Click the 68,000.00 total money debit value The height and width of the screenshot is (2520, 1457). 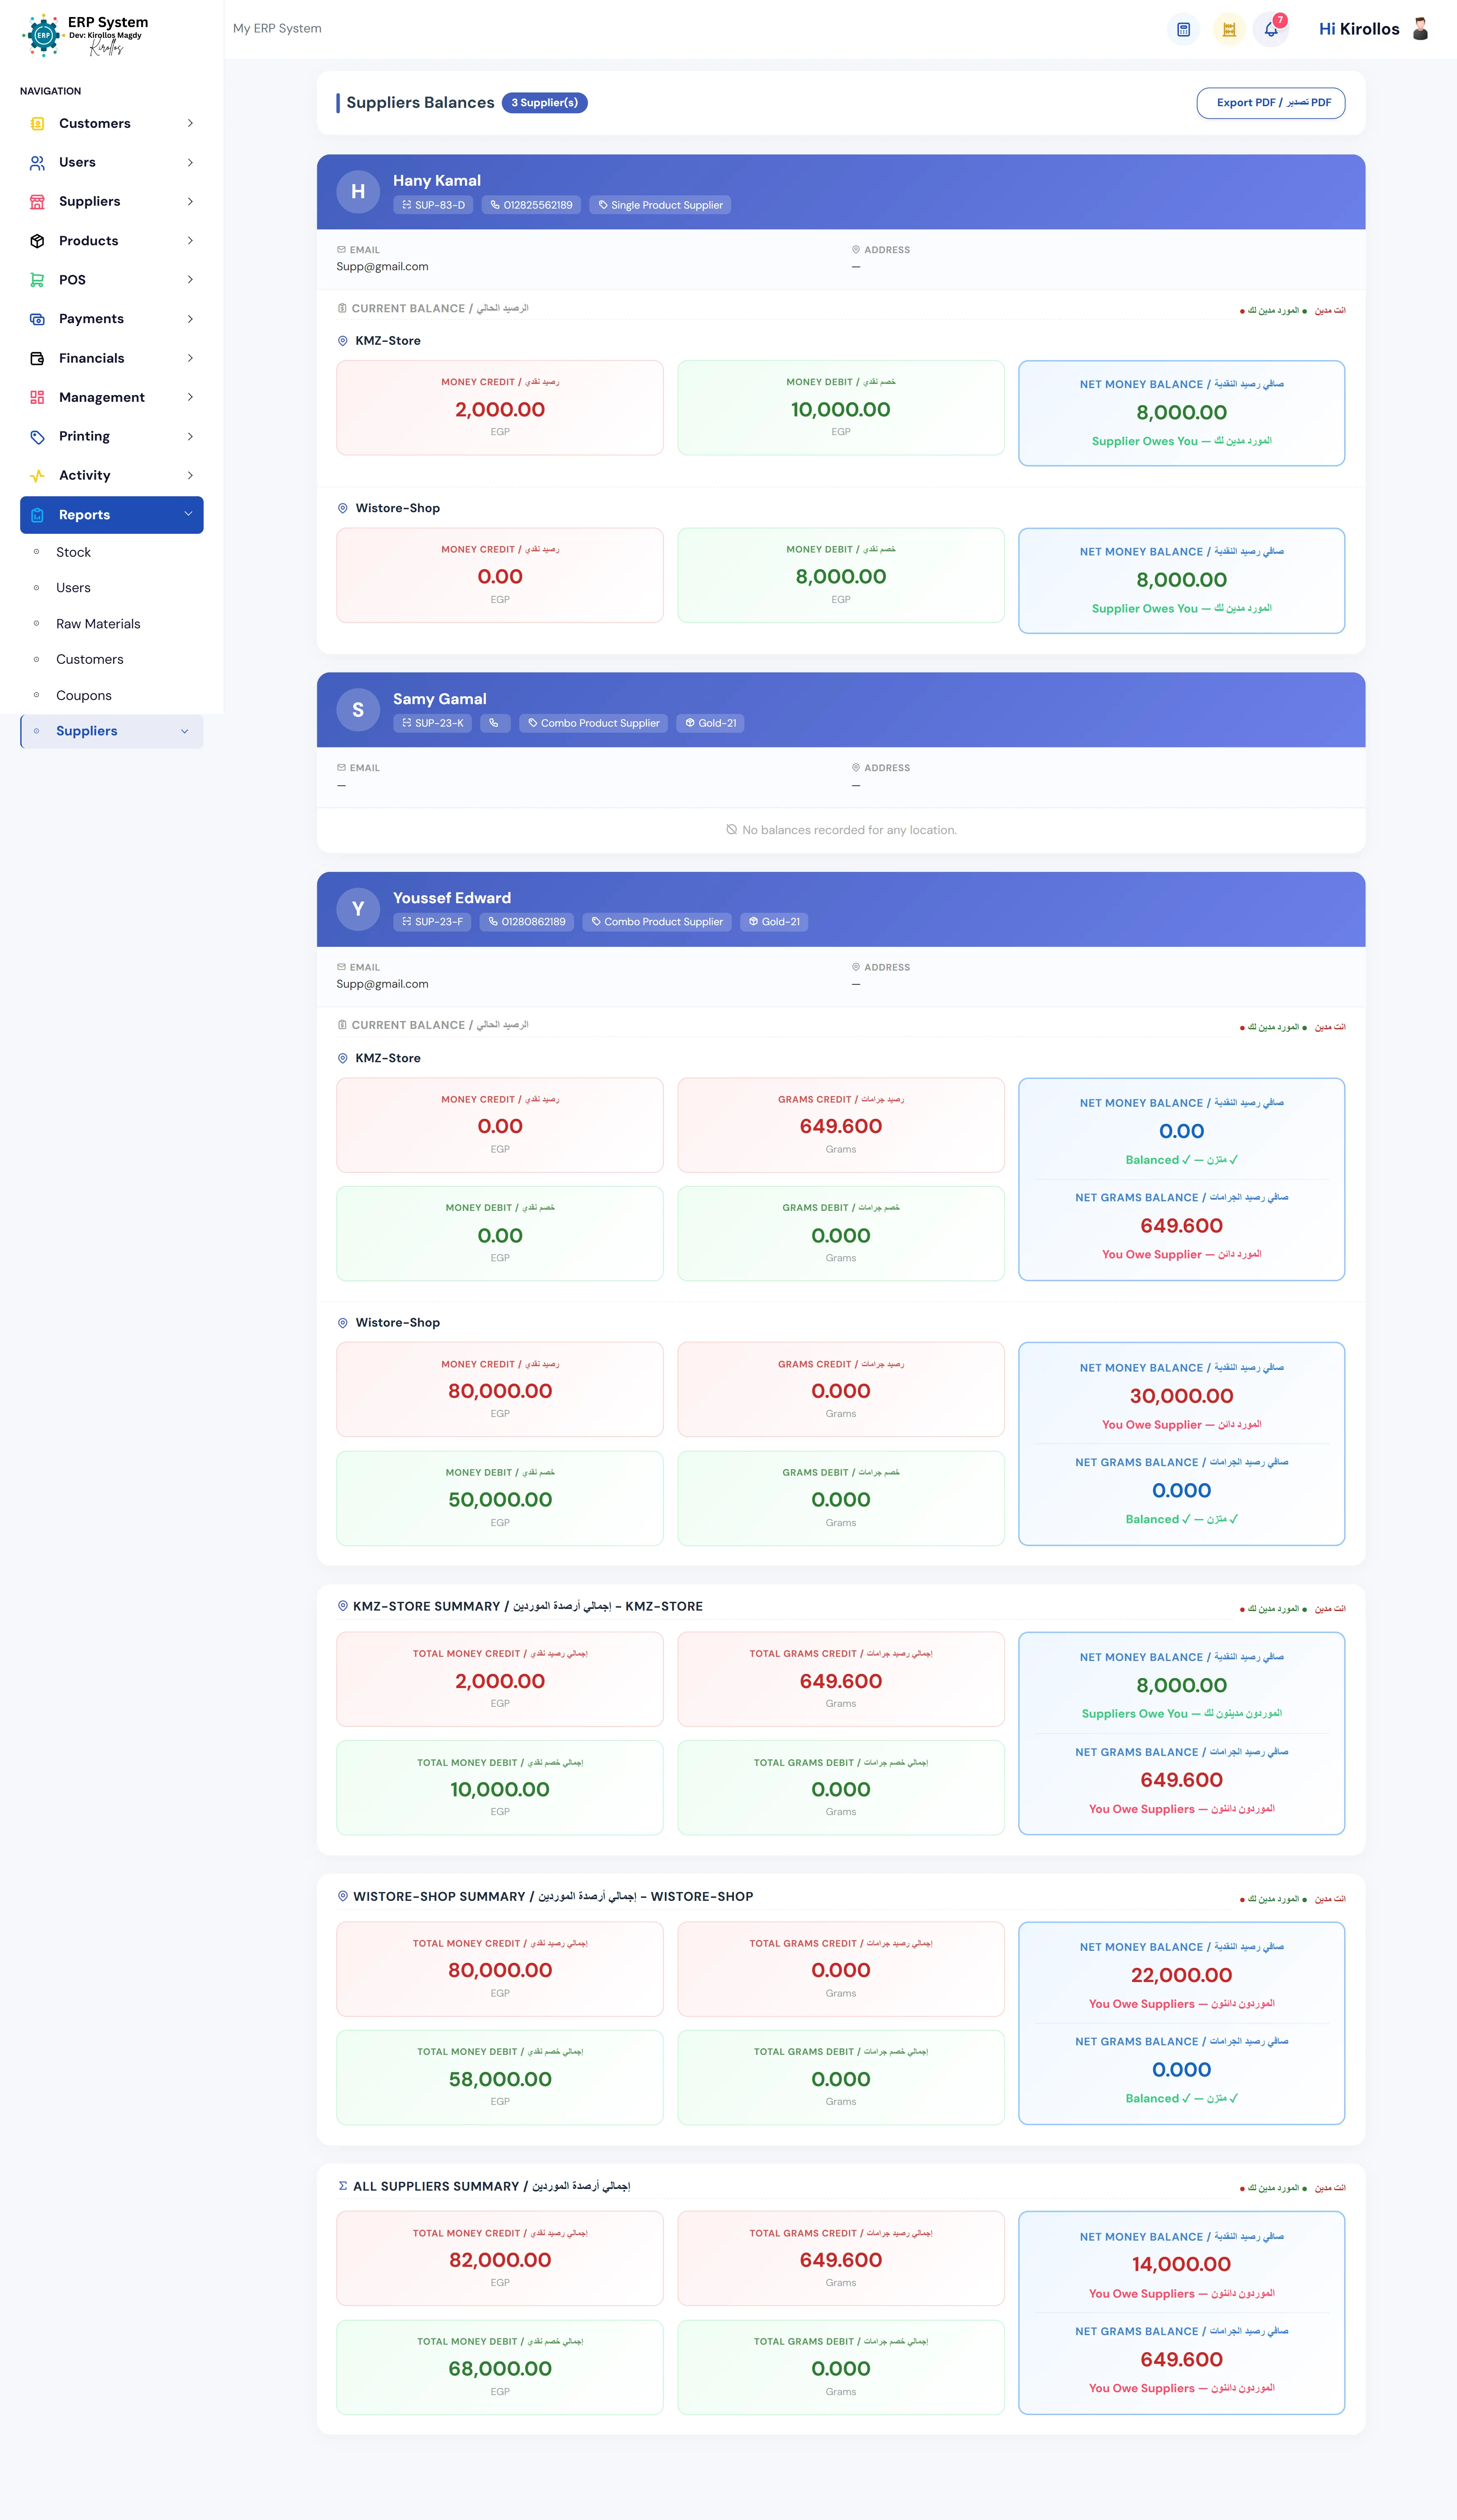click(x=500, y=2369)
